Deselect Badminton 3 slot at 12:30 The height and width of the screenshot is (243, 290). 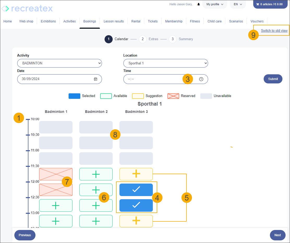coord(136,205)
